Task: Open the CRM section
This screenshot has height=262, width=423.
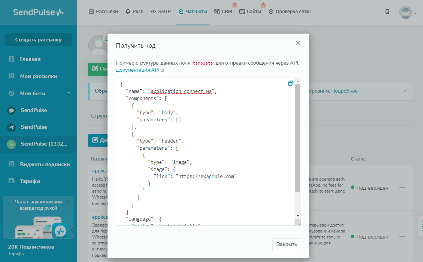Action: (x=223, y=12)
